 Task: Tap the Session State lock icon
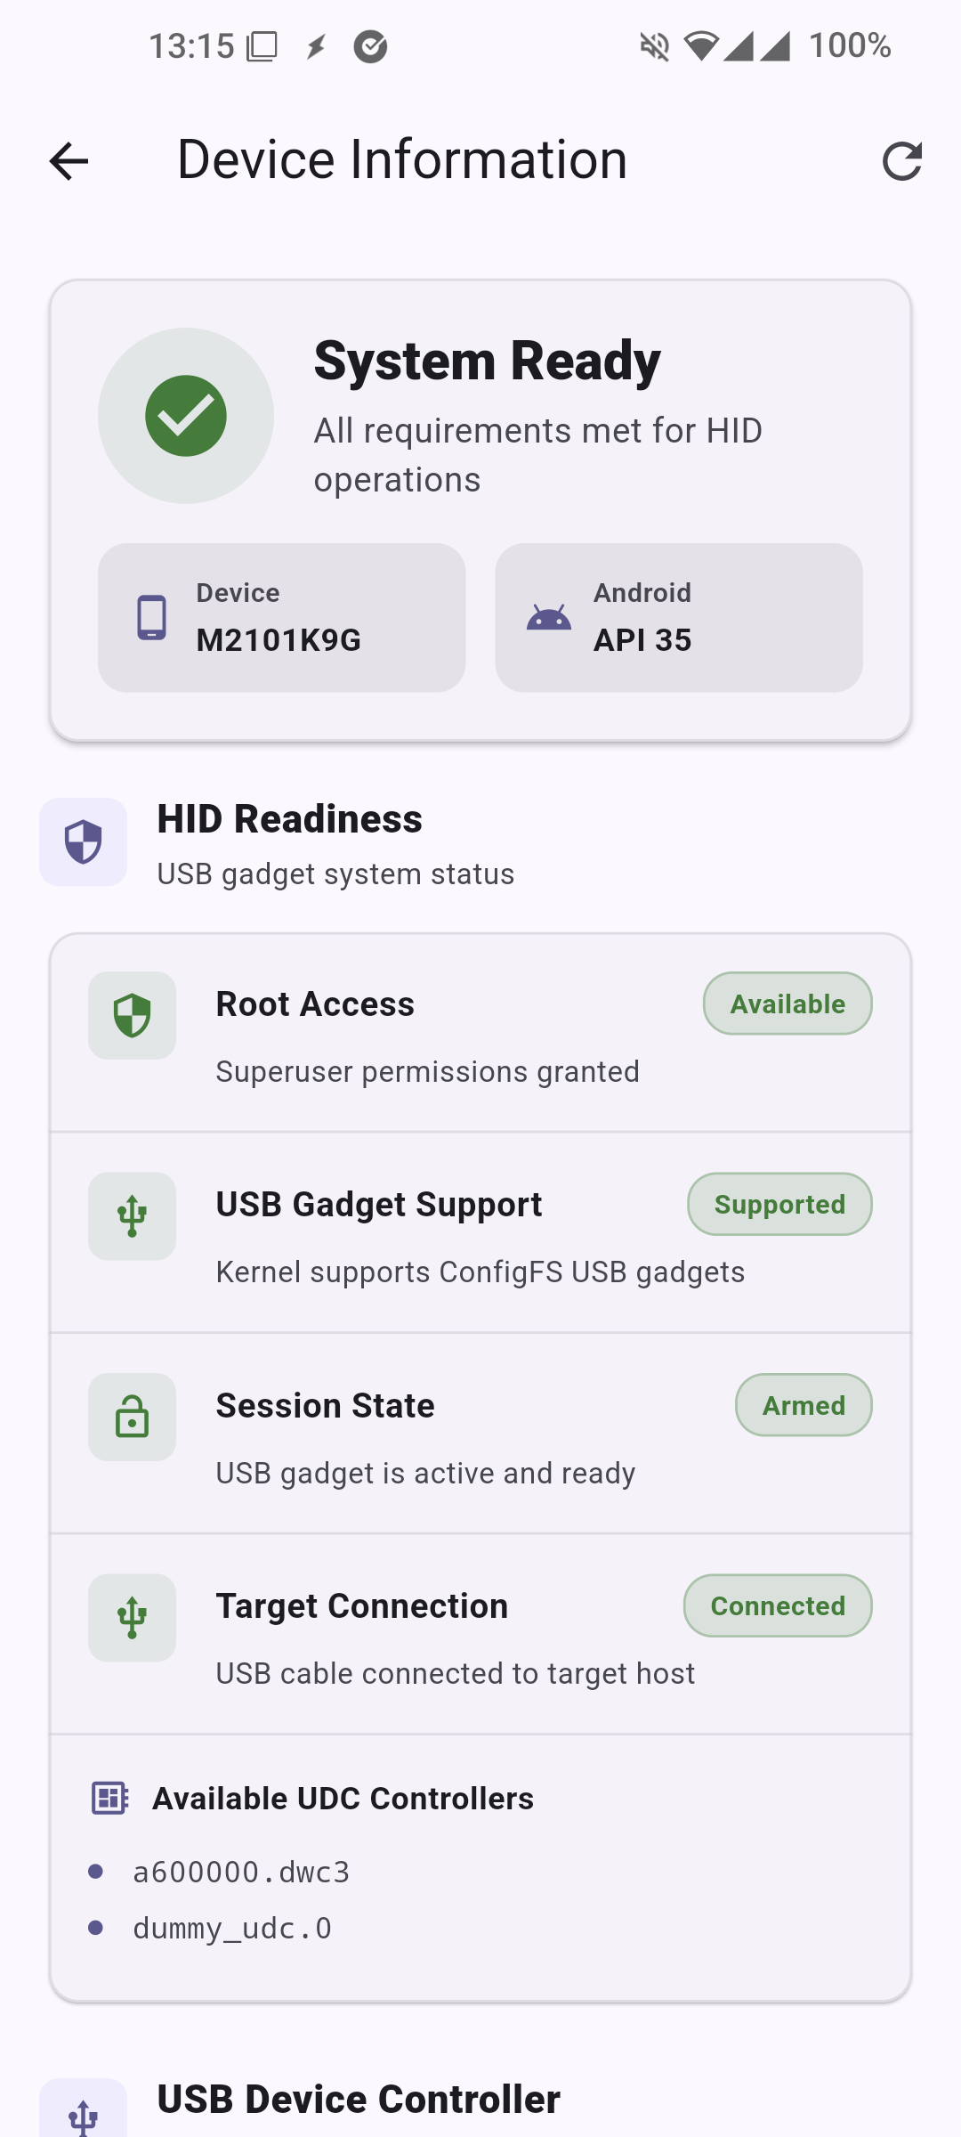(132, 1417)
